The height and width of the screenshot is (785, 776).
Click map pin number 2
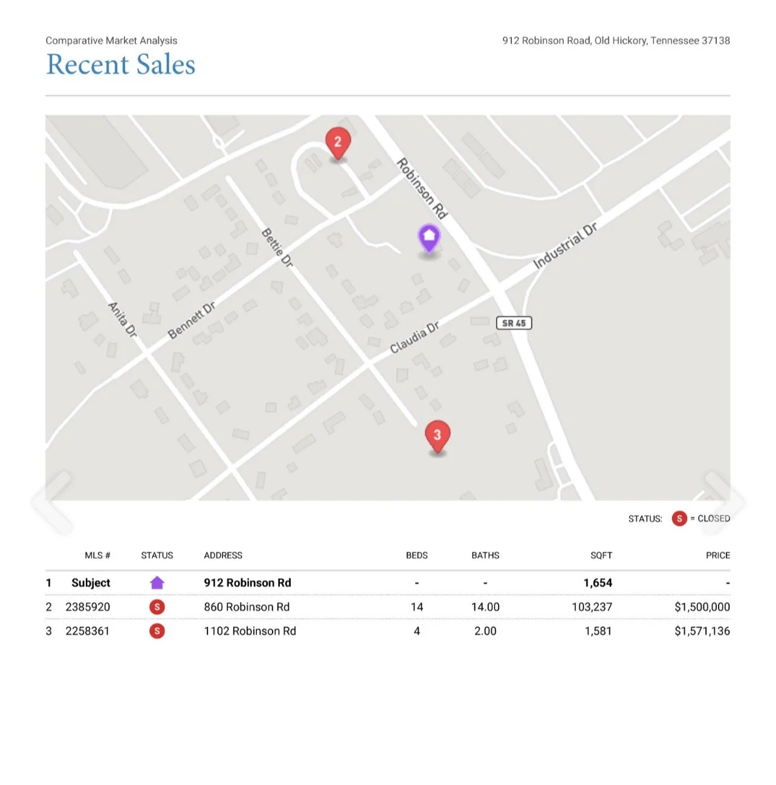pyautogui.click(x=338, y=143)
